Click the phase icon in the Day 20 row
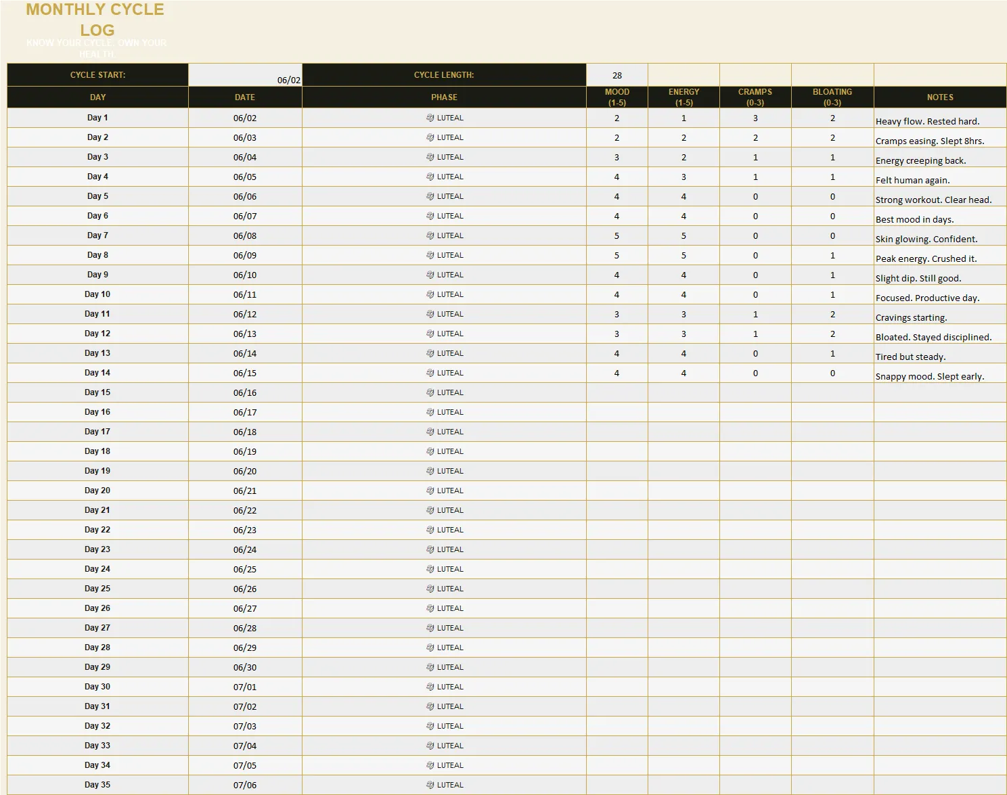1007x795 pixels. click(430, 491)
